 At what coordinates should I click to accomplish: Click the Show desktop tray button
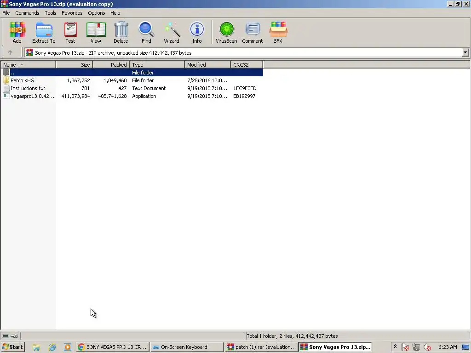[x=465, y=347]
